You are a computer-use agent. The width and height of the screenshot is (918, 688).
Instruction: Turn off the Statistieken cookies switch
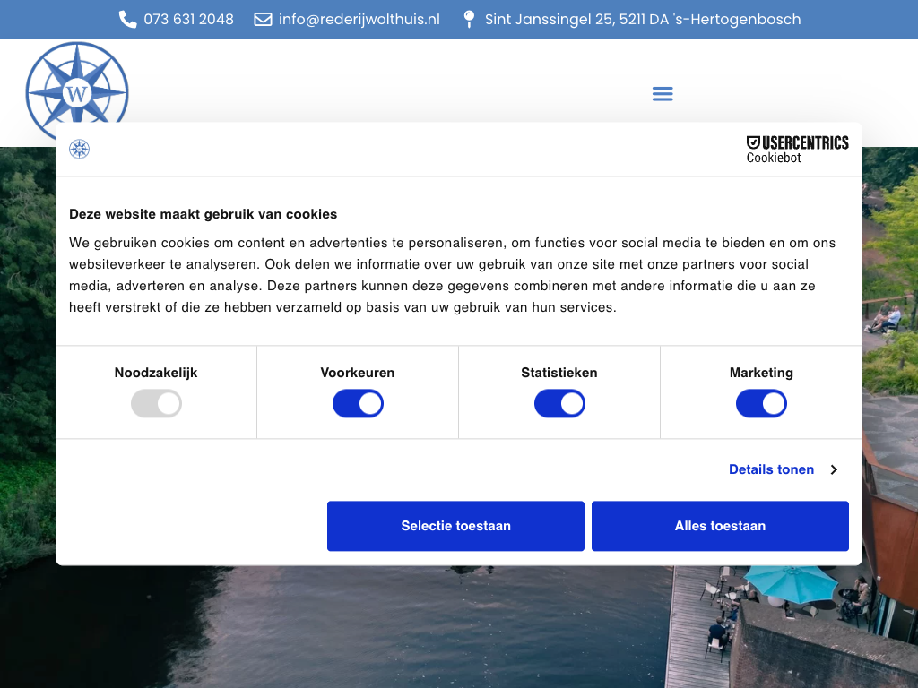click(559, 404)
